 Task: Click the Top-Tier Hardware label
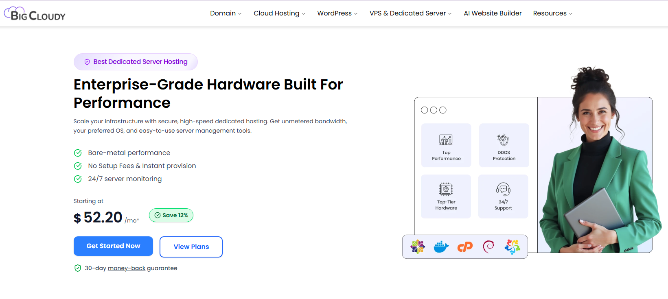click(446, 205)
